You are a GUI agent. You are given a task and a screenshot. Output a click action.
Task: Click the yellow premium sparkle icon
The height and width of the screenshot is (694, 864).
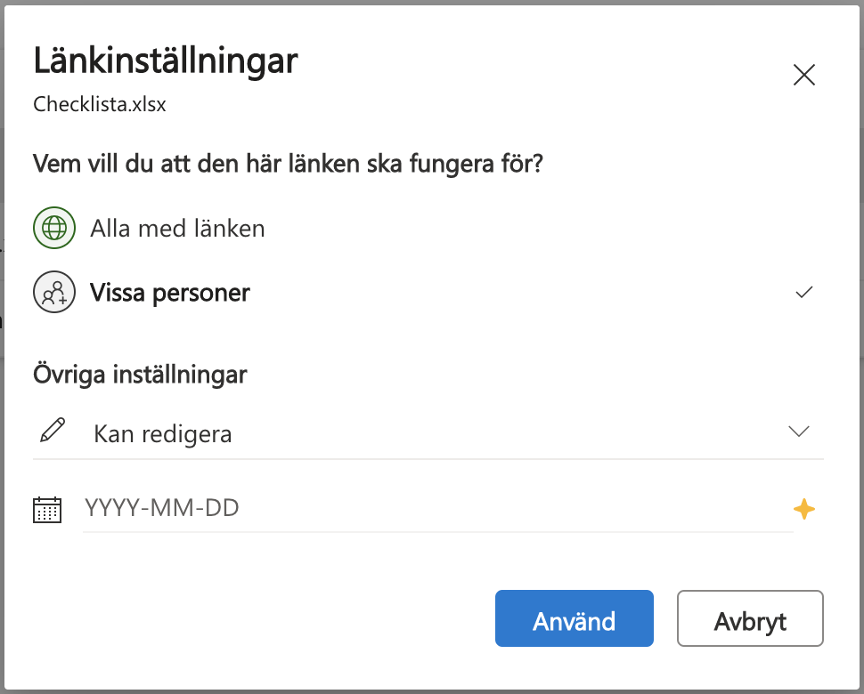803,509
